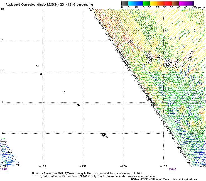Click the latitude label '6' on the axis
This screenshot has width=206, height=181.
click(x=2, y=71)
